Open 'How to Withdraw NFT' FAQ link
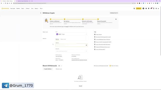161x90 pixels. [x=101, y=49]
